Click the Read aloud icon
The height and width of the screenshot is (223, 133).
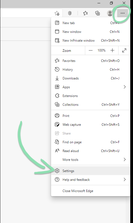[x=57, y=151]
